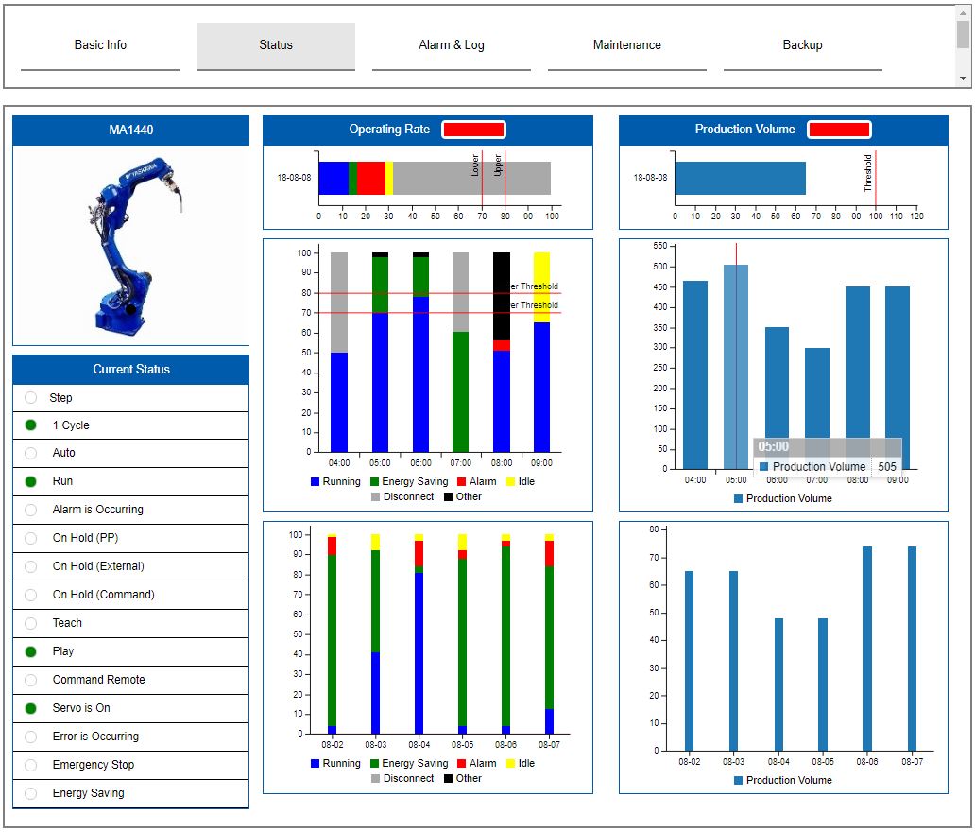Click the green Run status indicator

pyautogui.click(x=31, y=481)
